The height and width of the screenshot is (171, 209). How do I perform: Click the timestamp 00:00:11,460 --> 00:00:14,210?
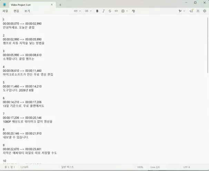click(x=22, y=87)
